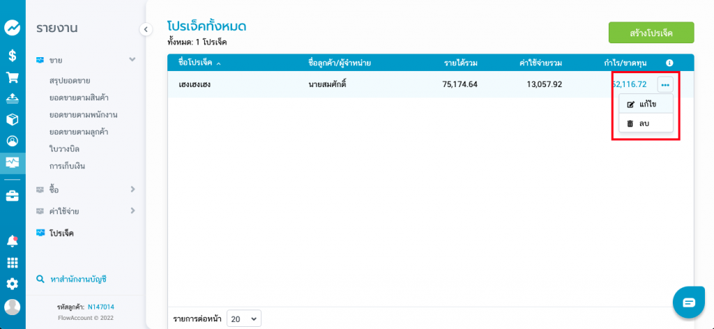The height and width of the screenshot is (329, 714).
Task: Open the products box icon in sidebar
Action: [13, 120]
